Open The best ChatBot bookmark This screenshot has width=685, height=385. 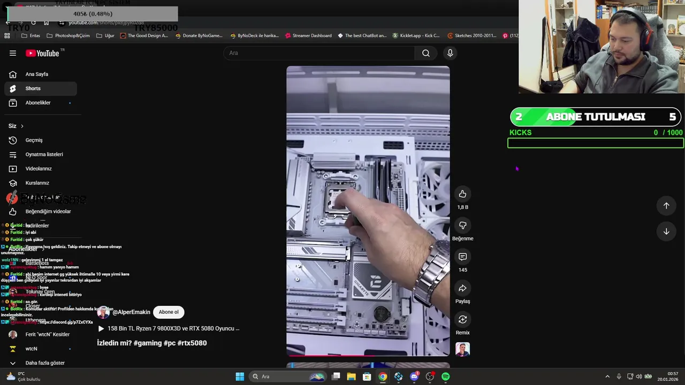click(x=362, y=36)
